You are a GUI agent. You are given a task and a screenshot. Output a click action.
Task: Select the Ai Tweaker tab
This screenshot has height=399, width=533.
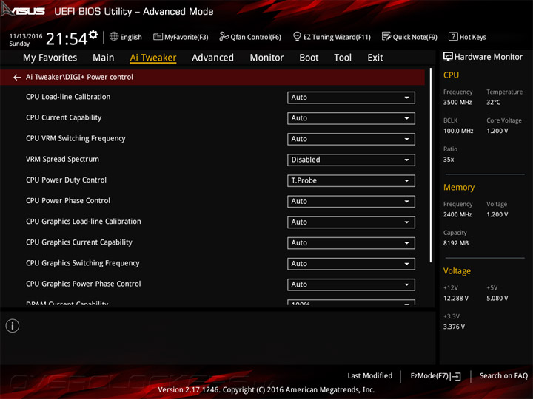tap(153, 58)
